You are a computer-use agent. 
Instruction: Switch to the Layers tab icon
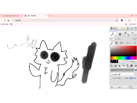116,43
